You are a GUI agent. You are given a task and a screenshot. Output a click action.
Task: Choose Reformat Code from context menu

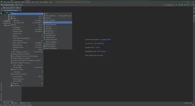(x=27, y=45)
